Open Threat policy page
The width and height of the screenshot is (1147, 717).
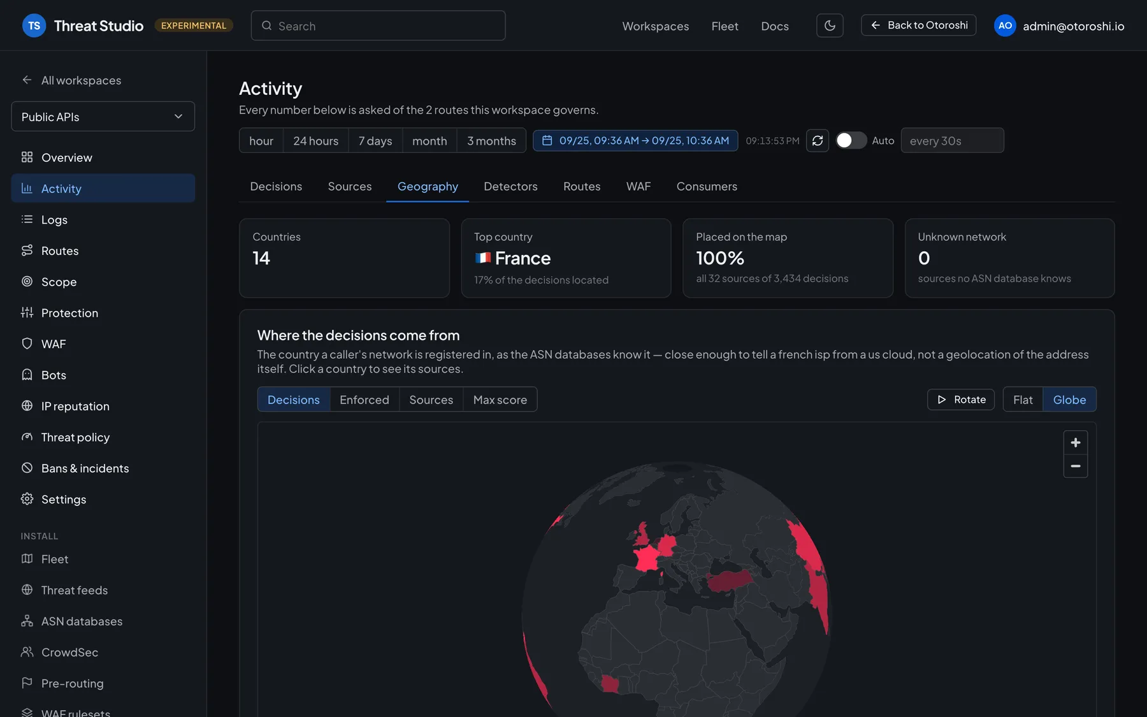pos(103,437)
